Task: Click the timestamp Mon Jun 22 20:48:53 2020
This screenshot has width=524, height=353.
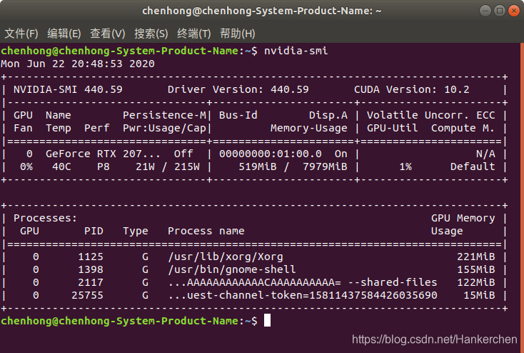Action: click(x=78, y=64)
